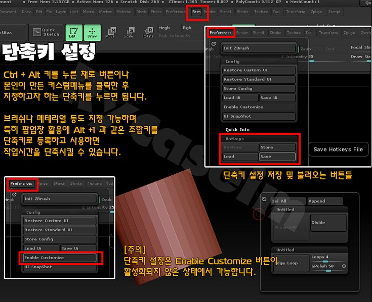Toggle the red-boxed Enable Customize button

(x=60, y=258)
